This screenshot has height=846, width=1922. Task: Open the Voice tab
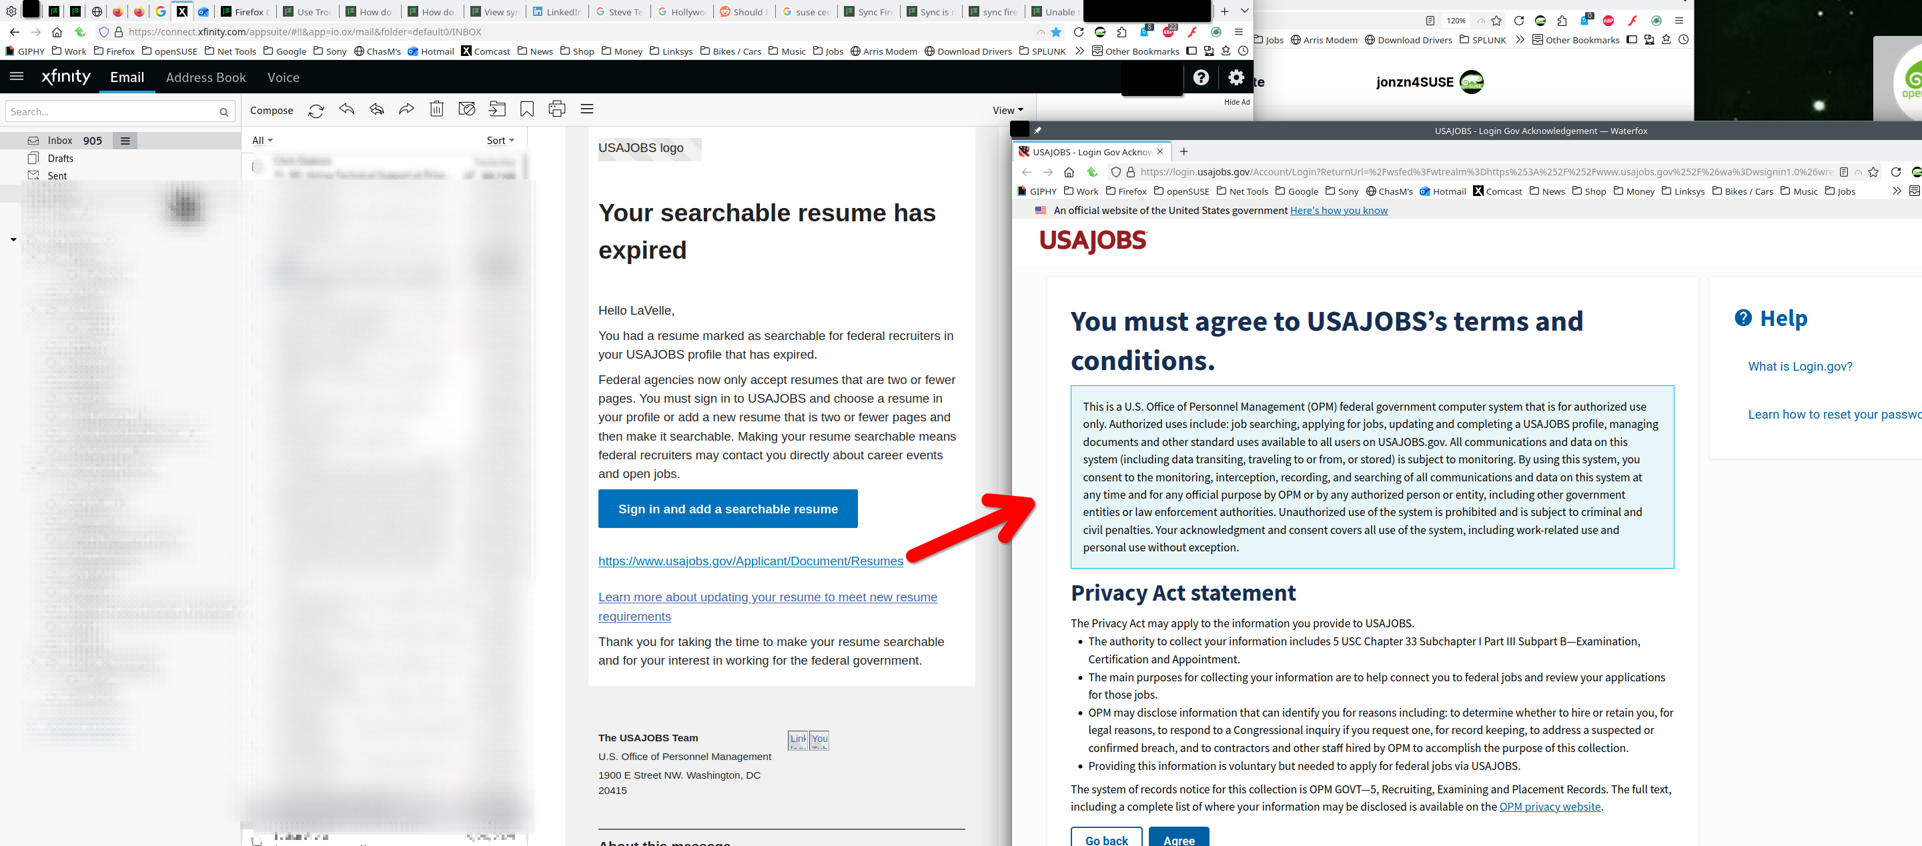click(283, 77)
